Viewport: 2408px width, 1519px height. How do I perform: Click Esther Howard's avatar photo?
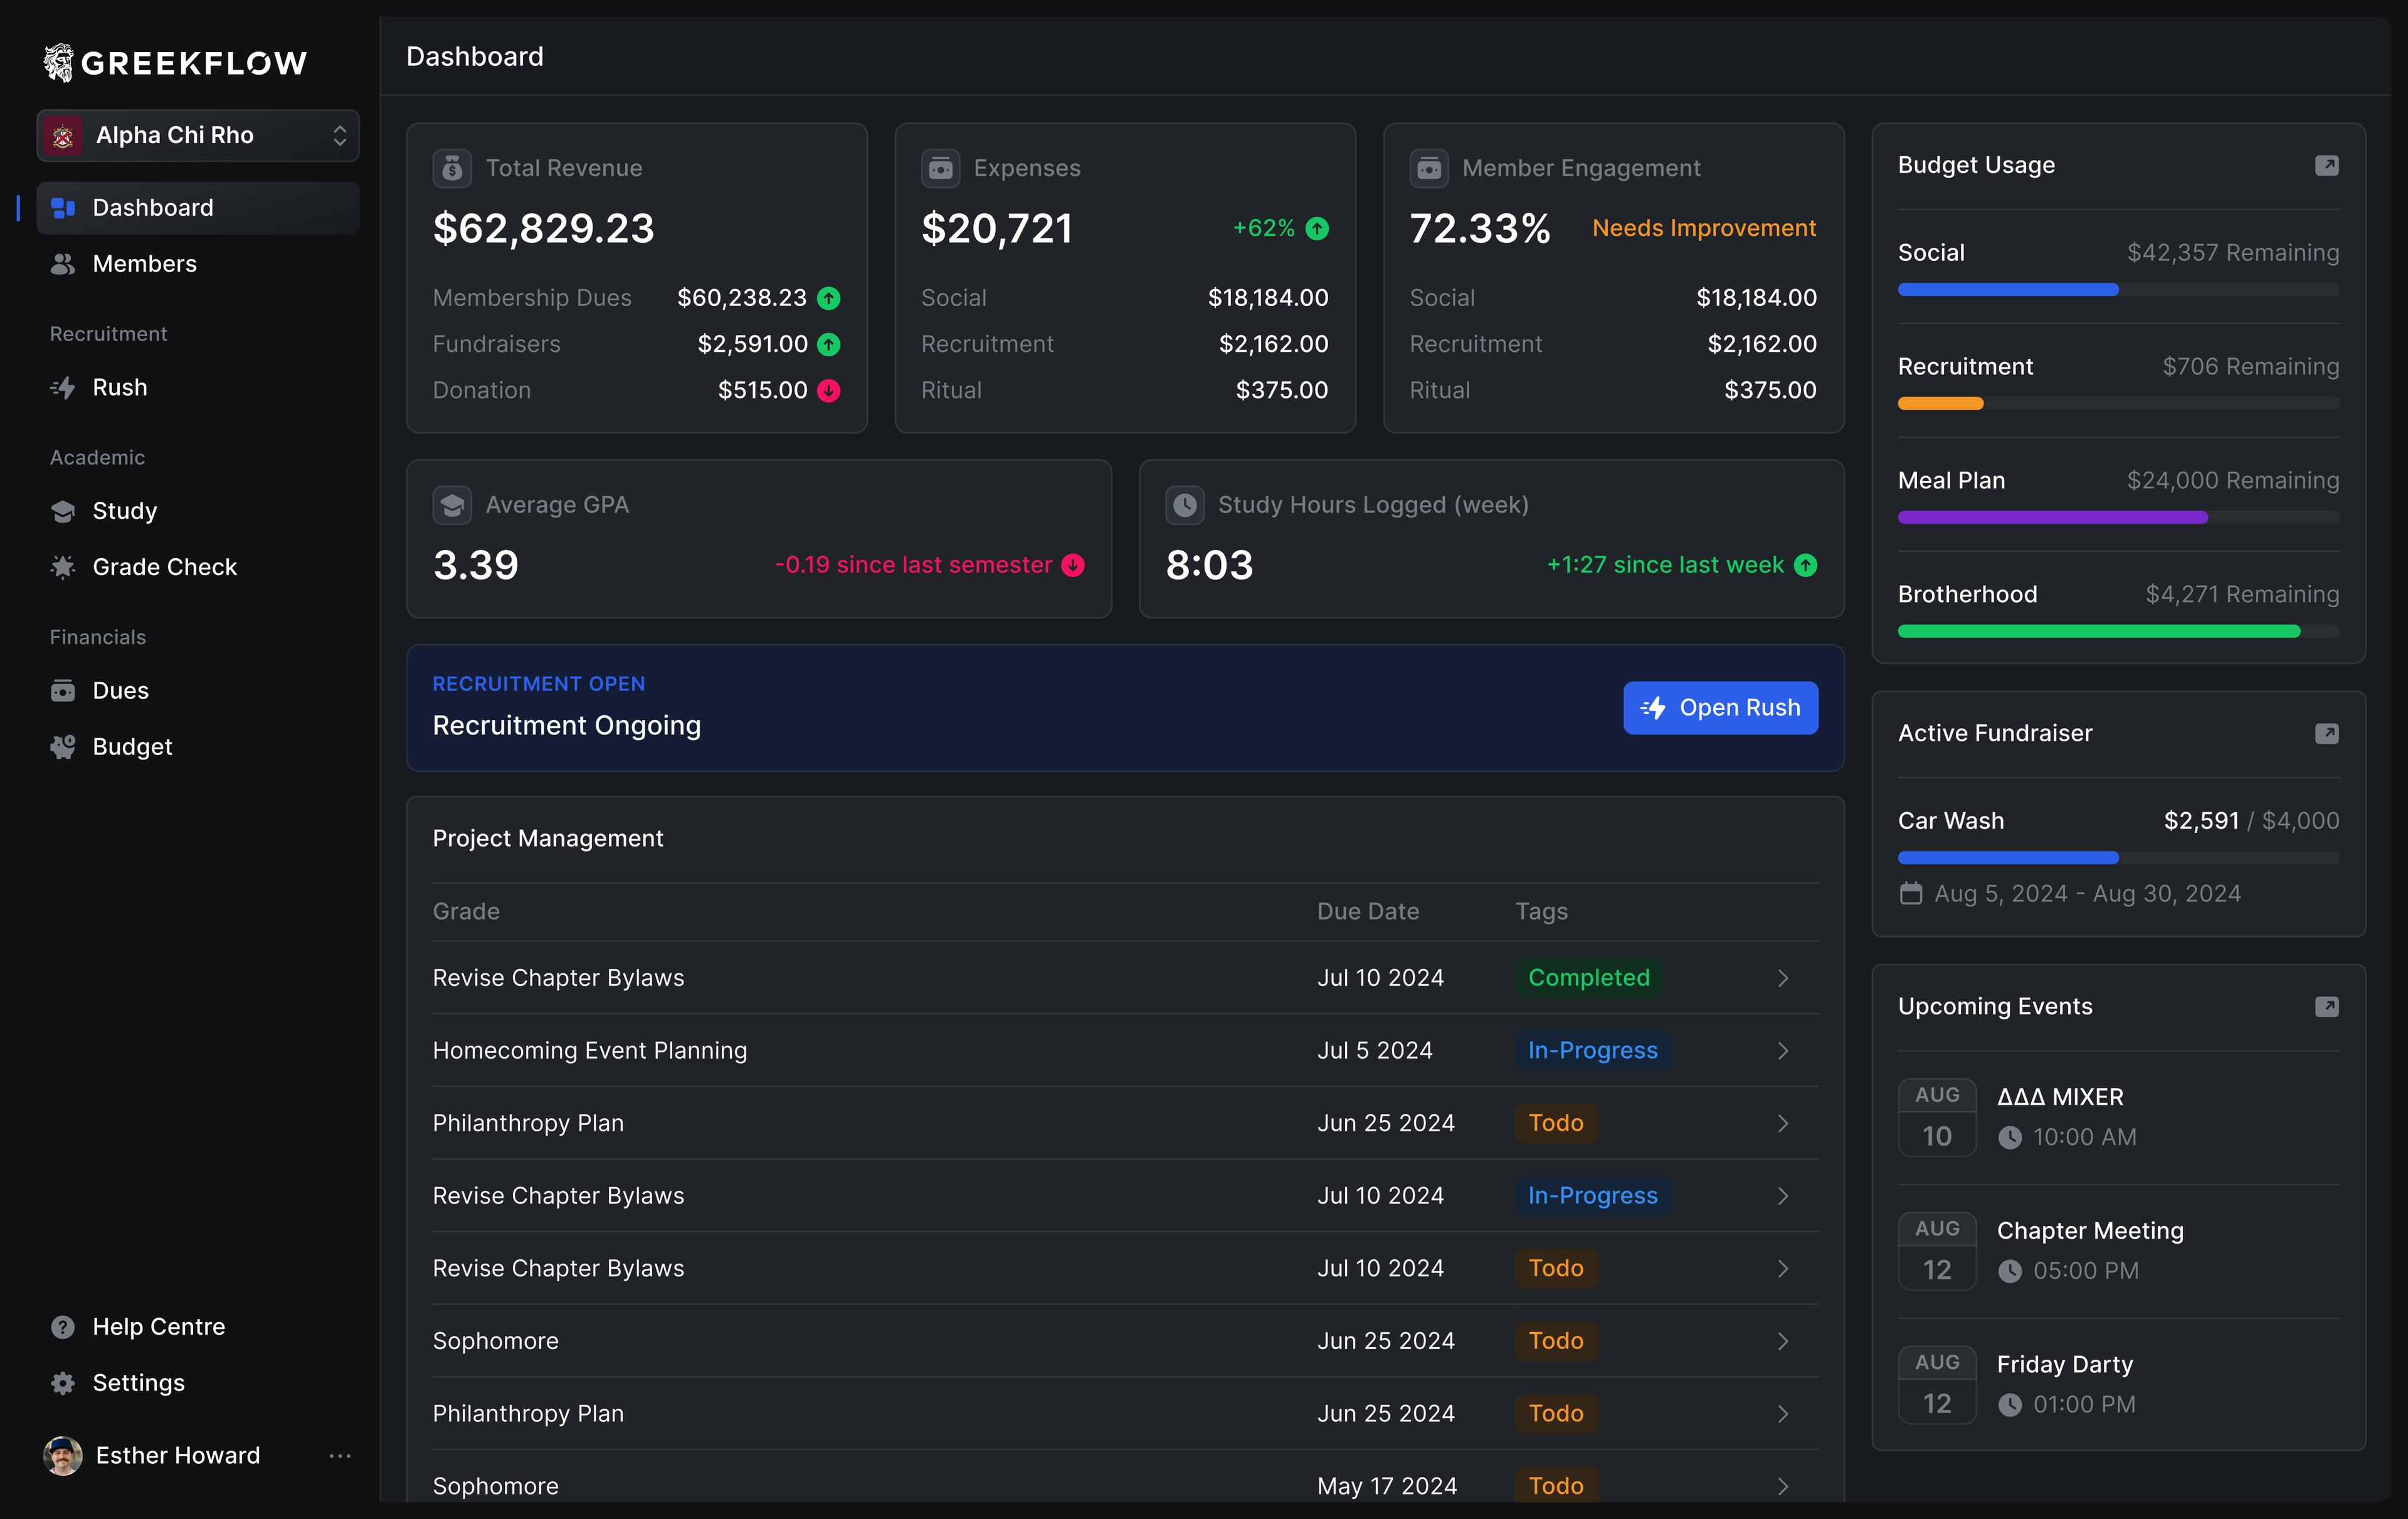[x=63, y=1456]
